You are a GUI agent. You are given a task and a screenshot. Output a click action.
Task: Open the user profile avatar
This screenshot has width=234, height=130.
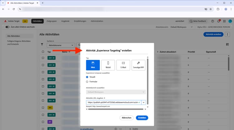pos(230,21)
